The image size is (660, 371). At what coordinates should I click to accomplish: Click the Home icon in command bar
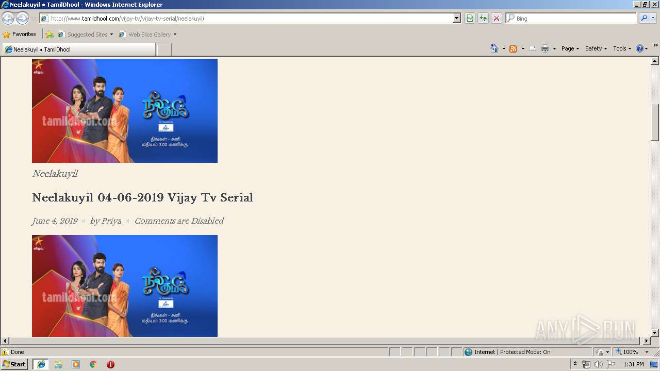point(494,48)
